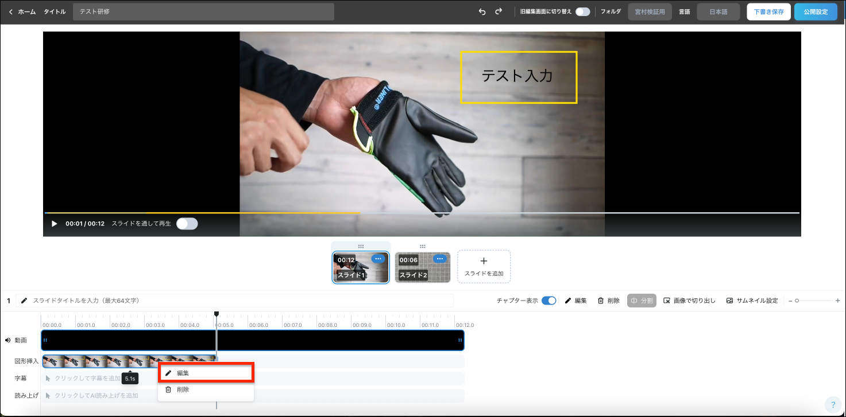Click the 分割 split button
846x417 pixels.
642,301
